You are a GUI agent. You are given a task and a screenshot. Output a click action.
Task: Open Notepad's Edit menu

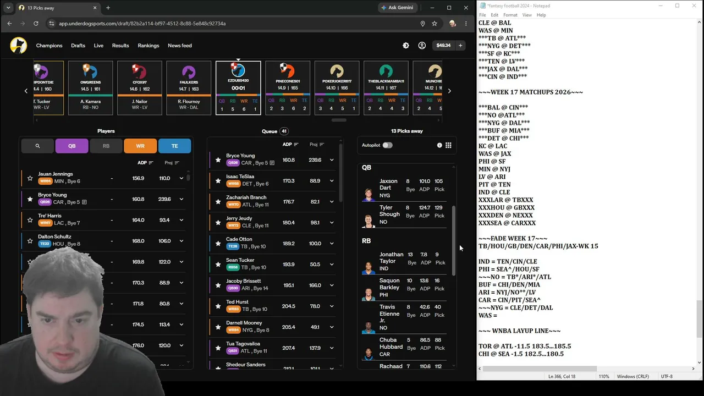(x=494, y=15)
